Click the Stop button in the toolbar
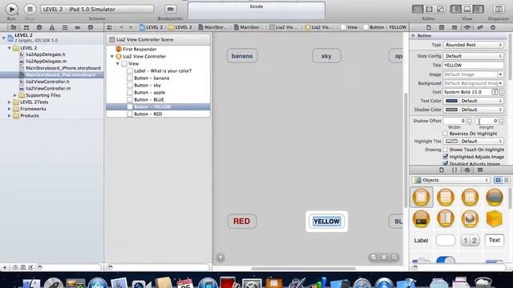The image size is (513, 288). [30, 9]
